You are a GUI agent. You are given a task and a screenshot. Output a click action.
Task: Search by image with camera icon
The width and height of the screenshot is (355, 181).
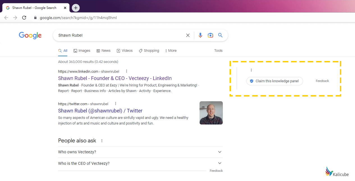210,35
